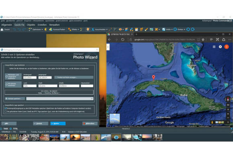Click the blue Weiter button

pos(58,123)
